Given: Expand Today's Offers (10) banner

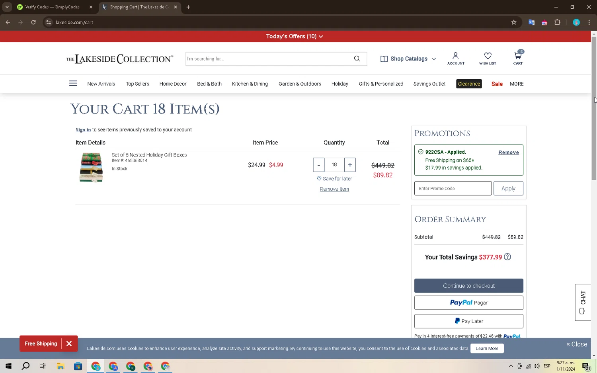Looking at the screenshot, I should click(x=295, y=36).
